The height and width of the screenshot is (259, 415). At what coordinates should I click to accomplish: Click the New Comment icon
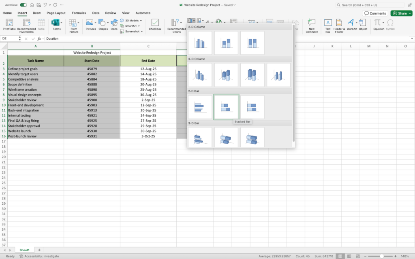pyautogui.click(x=311, y=24)
